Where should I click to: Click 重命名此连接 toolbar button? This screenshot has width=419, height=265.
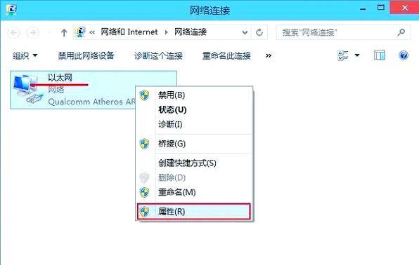226,55
